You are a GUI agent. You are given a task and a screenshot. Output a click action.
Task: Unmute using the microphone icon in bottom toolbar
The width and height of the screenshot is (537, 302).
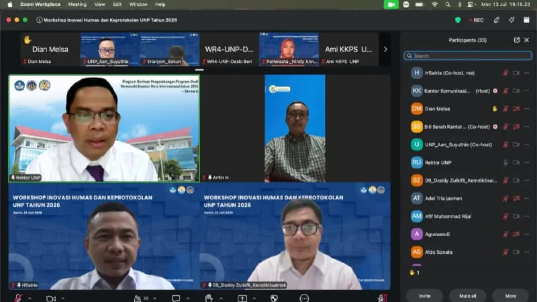[18, 298]
